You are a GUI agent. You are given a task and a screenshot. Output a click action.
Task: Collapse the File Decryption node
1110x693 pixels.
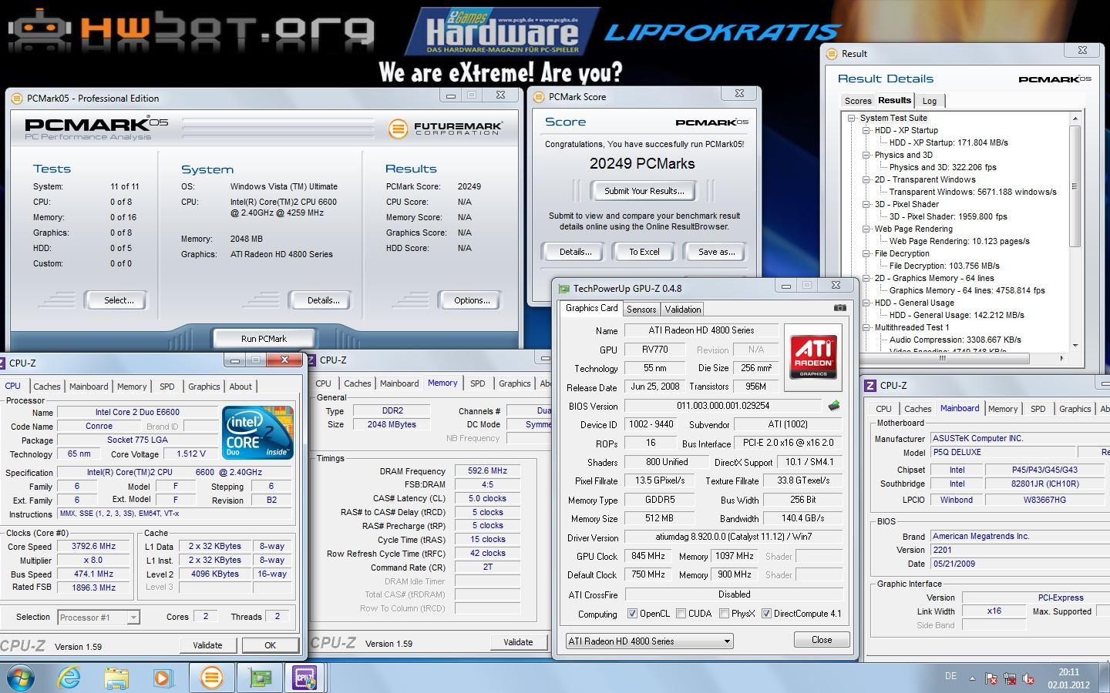(x=866, y=254)
